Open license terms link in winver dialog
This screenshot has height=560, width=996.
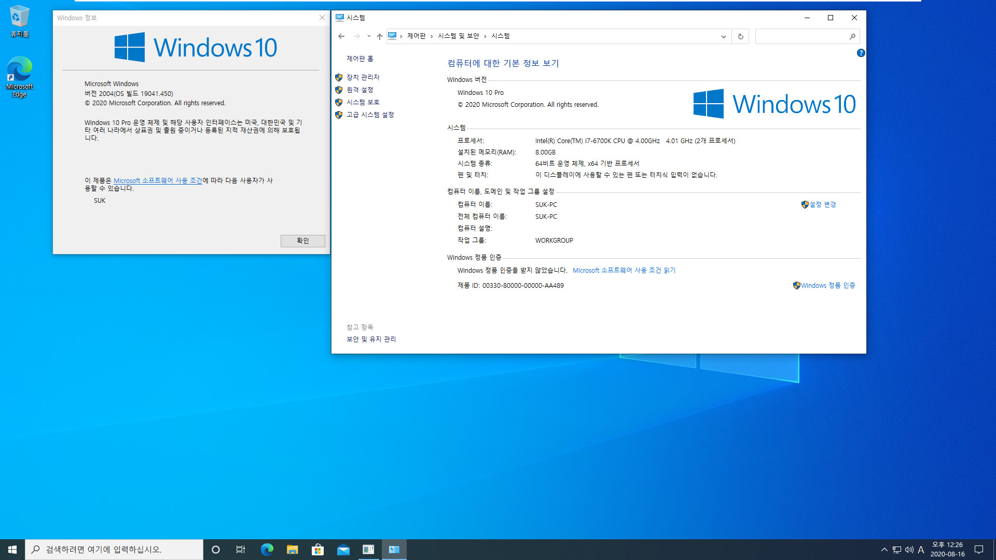[x=158, y=180]
